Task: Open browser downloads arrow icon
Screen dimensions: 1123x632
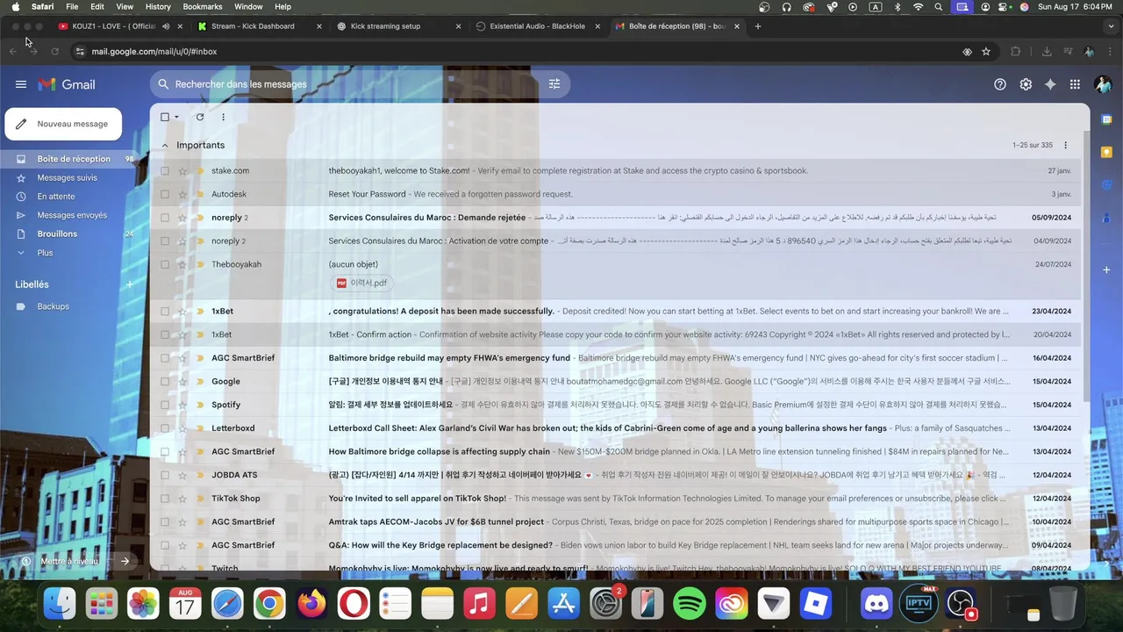Action: click(x=1047, y=52)
